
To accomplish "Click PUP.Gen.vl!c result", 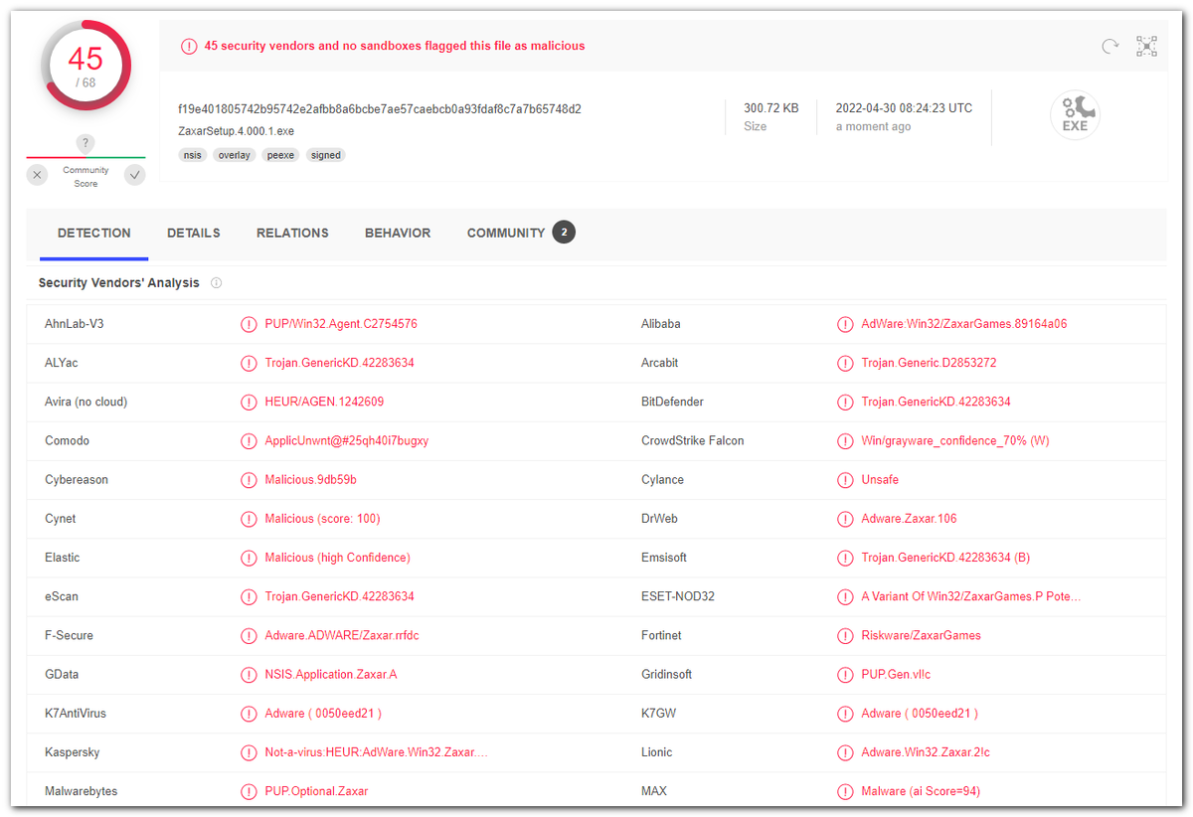I will [896, 674].
